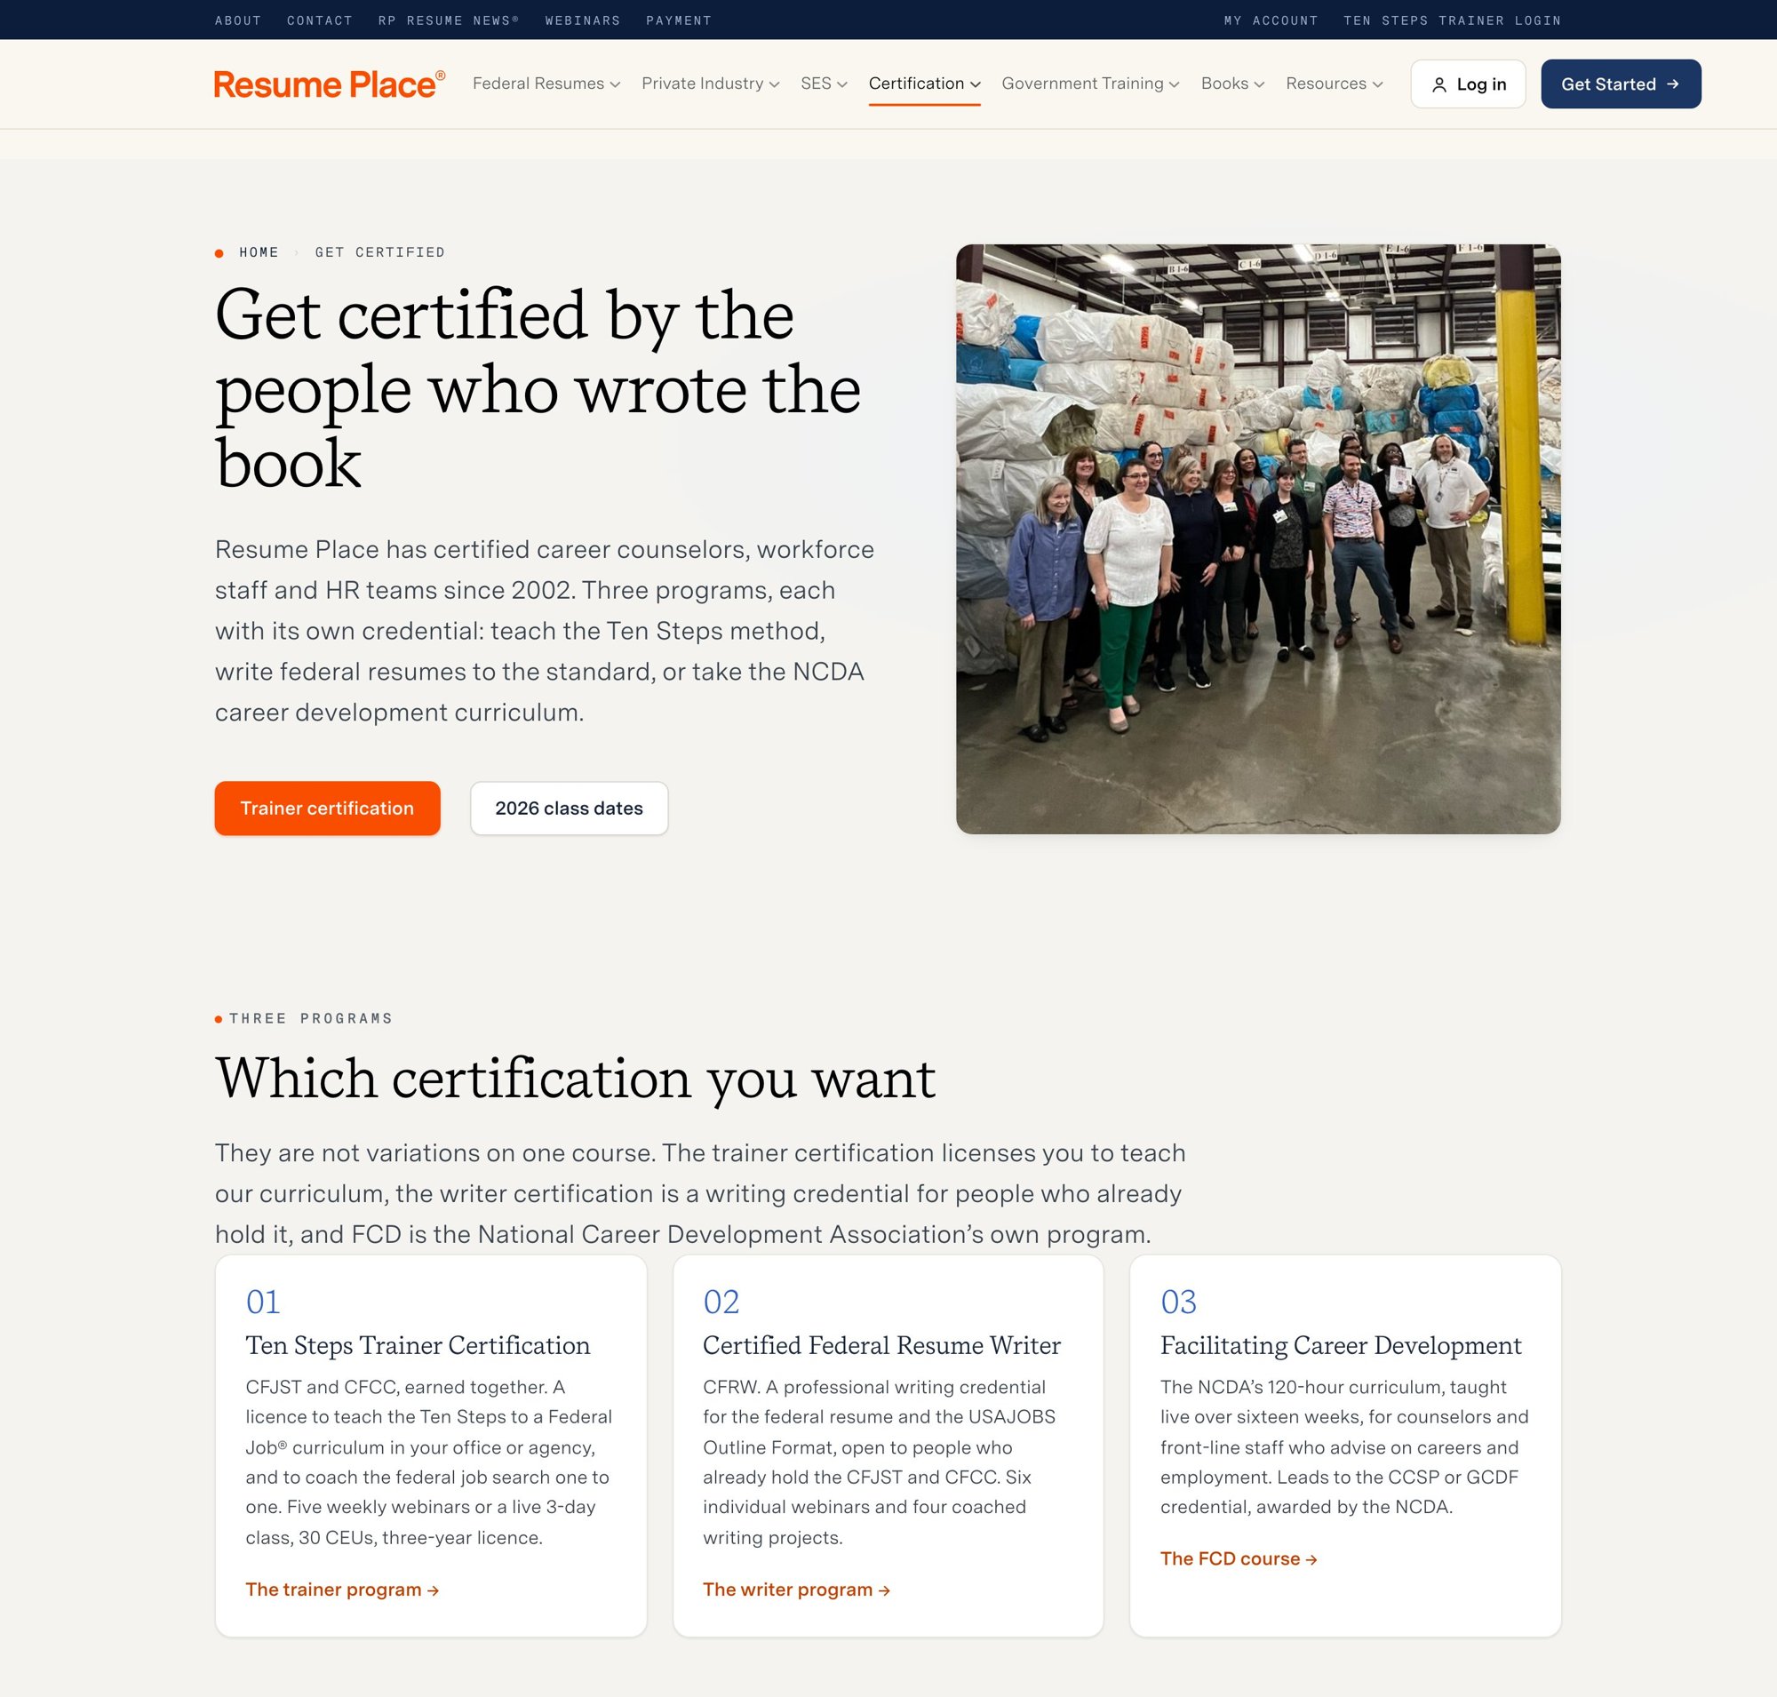
Task: Click the 'Which certification you want' heading
Action: click(576, 1079)
